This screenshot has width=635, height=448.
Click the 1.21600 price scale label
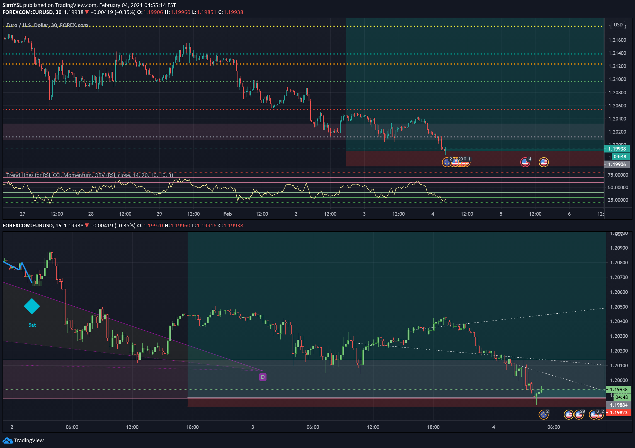point(617,40)
